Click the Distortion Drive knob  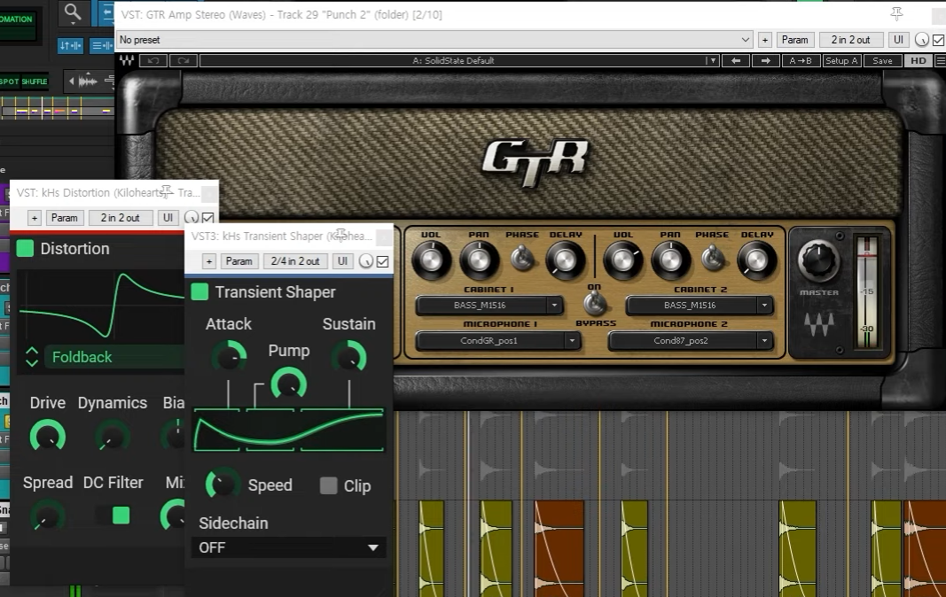(x=48, y=436)
